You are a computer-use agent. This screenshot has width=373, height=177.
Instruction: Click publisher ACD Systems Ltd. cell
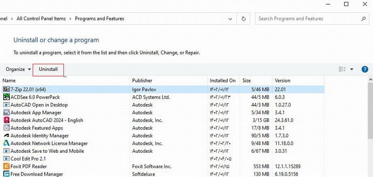pos(151,97)
